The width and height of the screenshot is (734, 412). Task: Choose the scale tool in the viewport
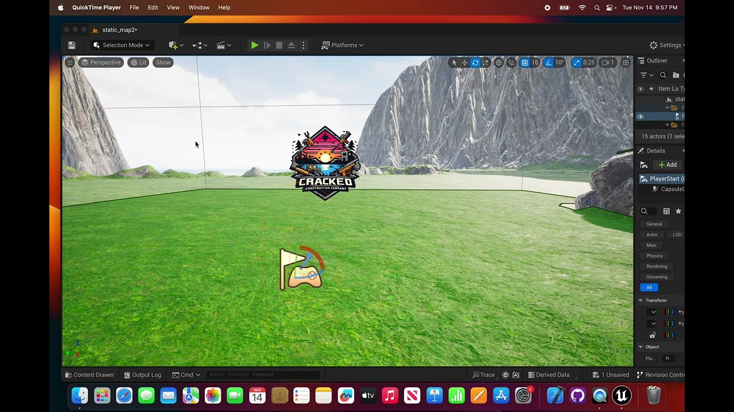(486, 62)
